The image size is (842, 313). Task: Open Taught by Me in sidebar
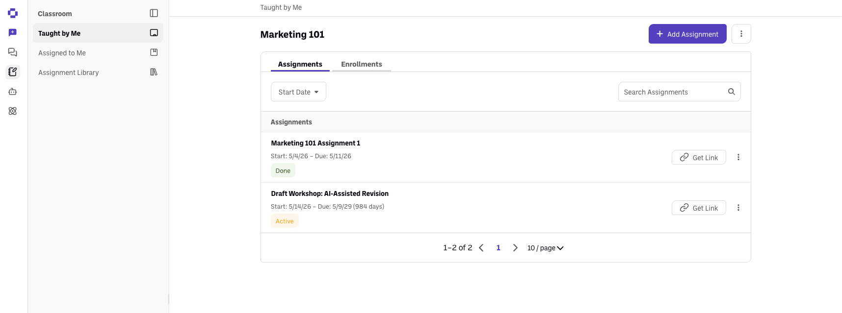coord(98,33)
